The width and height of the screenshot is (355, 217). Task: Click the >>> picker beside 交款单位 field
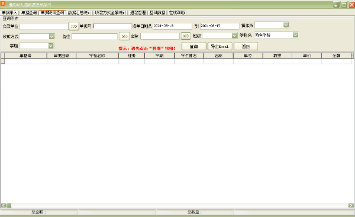click(x=74, y=26)
